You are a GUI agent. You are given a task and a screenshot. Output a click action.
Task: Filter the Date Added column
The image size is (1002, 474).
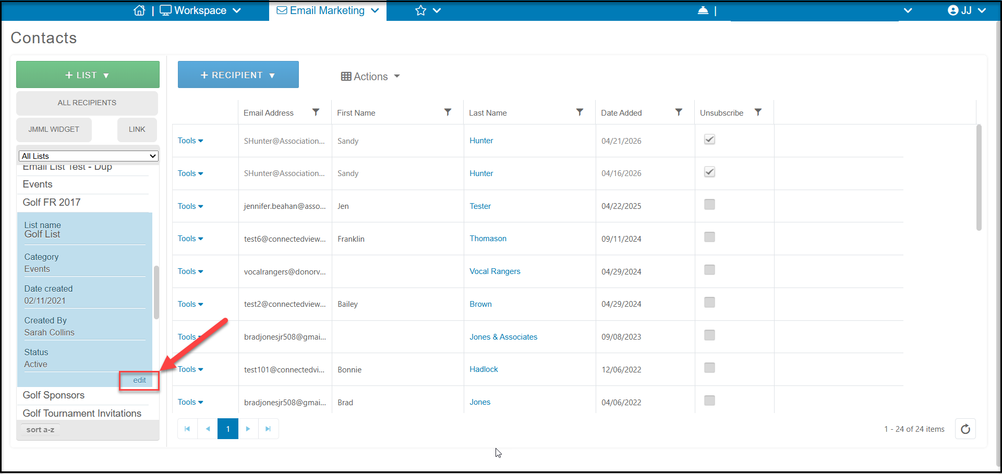click(x=679, y=113)
